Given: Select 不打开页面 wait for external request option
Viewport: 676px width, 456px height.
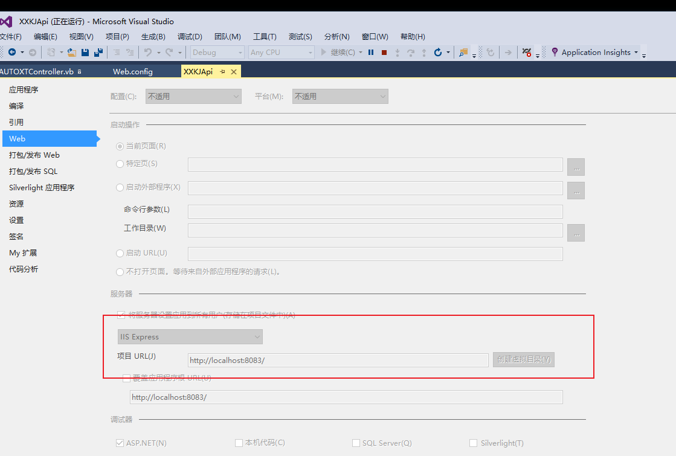Looking at the screenshot, I should [x=120, y=272].
